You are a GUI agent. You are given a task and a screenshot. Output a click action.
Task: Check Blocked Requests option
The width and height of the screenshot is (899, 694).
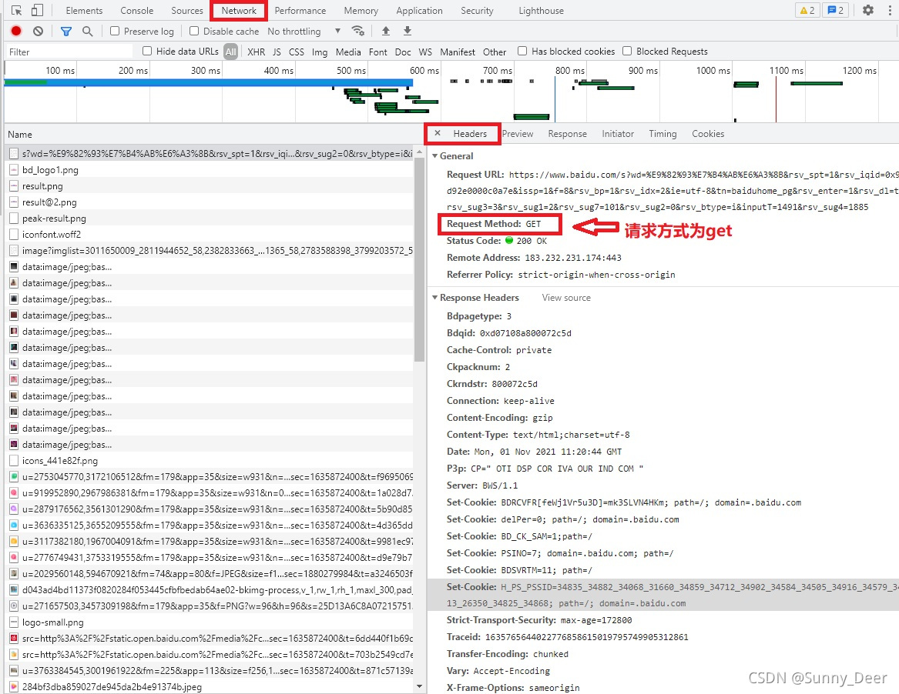pyautogui.click(x=627, y=51)
